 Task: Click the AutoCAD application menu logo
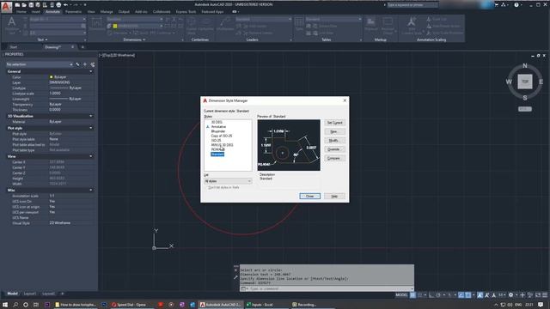tap(6, 7)
